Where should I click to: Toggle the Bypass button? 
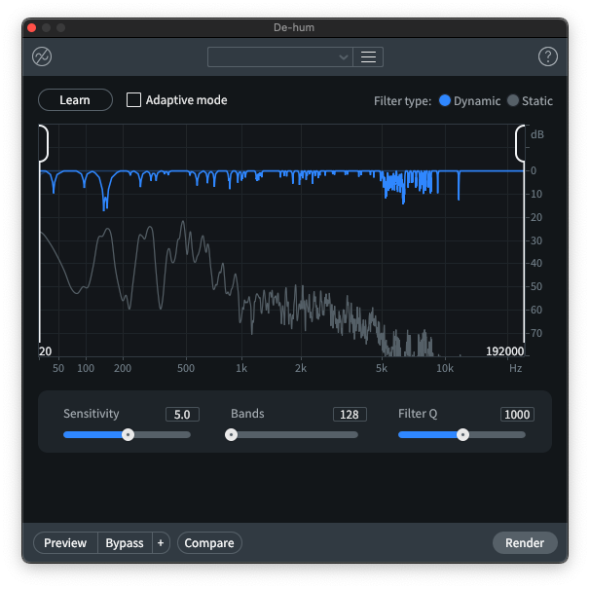point(124,542)
